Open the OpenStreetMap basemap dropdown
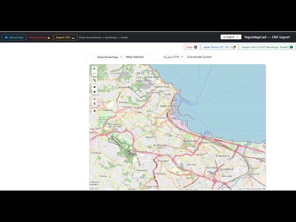Viewport: 296px width, 222px height. [x=104, y=57]
